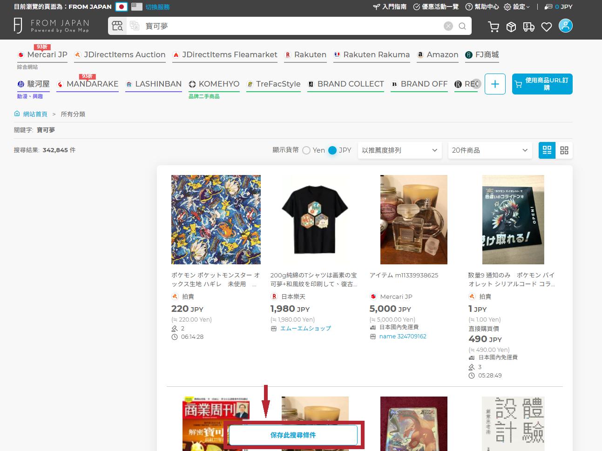Click the 切換服務 link

point(157,7)
